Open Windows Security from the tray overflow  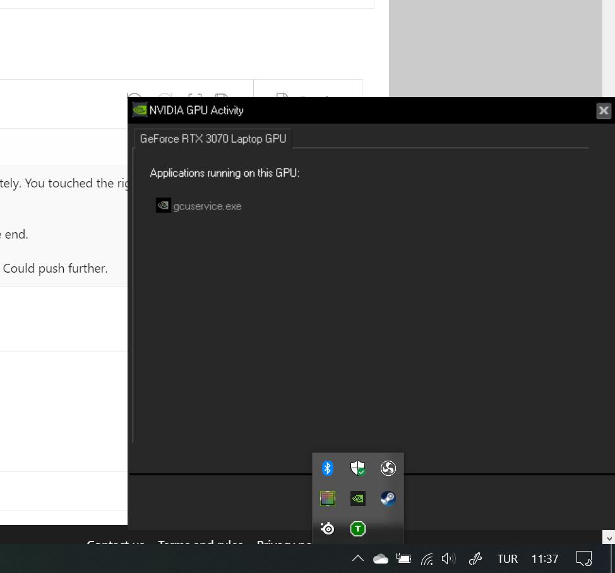[358, 468]
